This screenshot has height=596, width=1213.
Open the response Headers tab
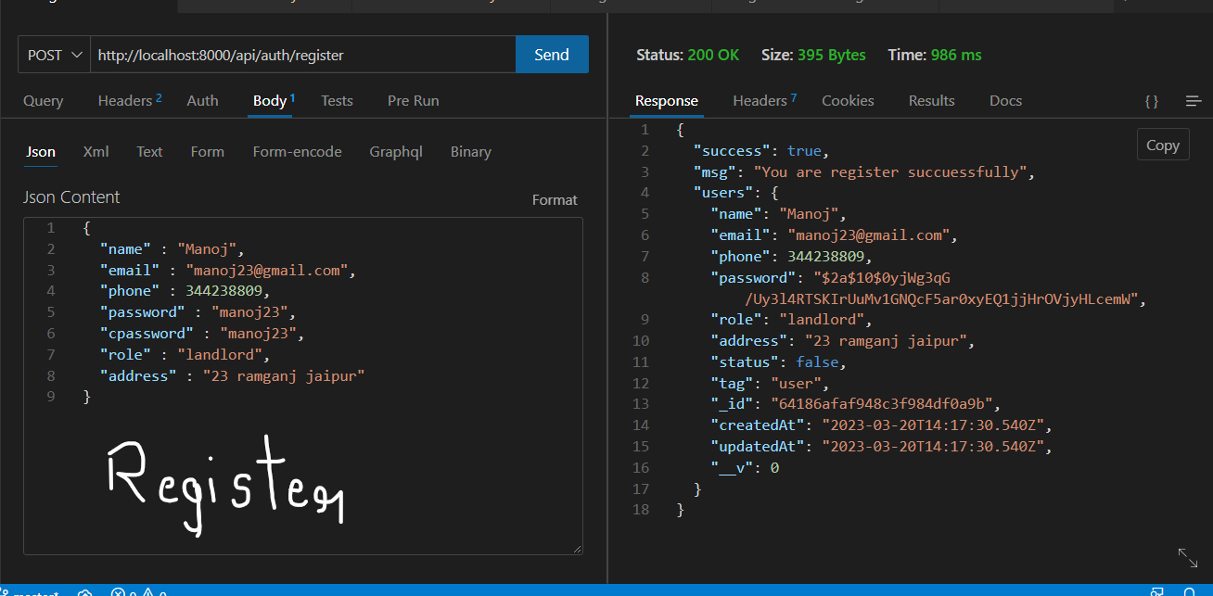pos(764,100)
